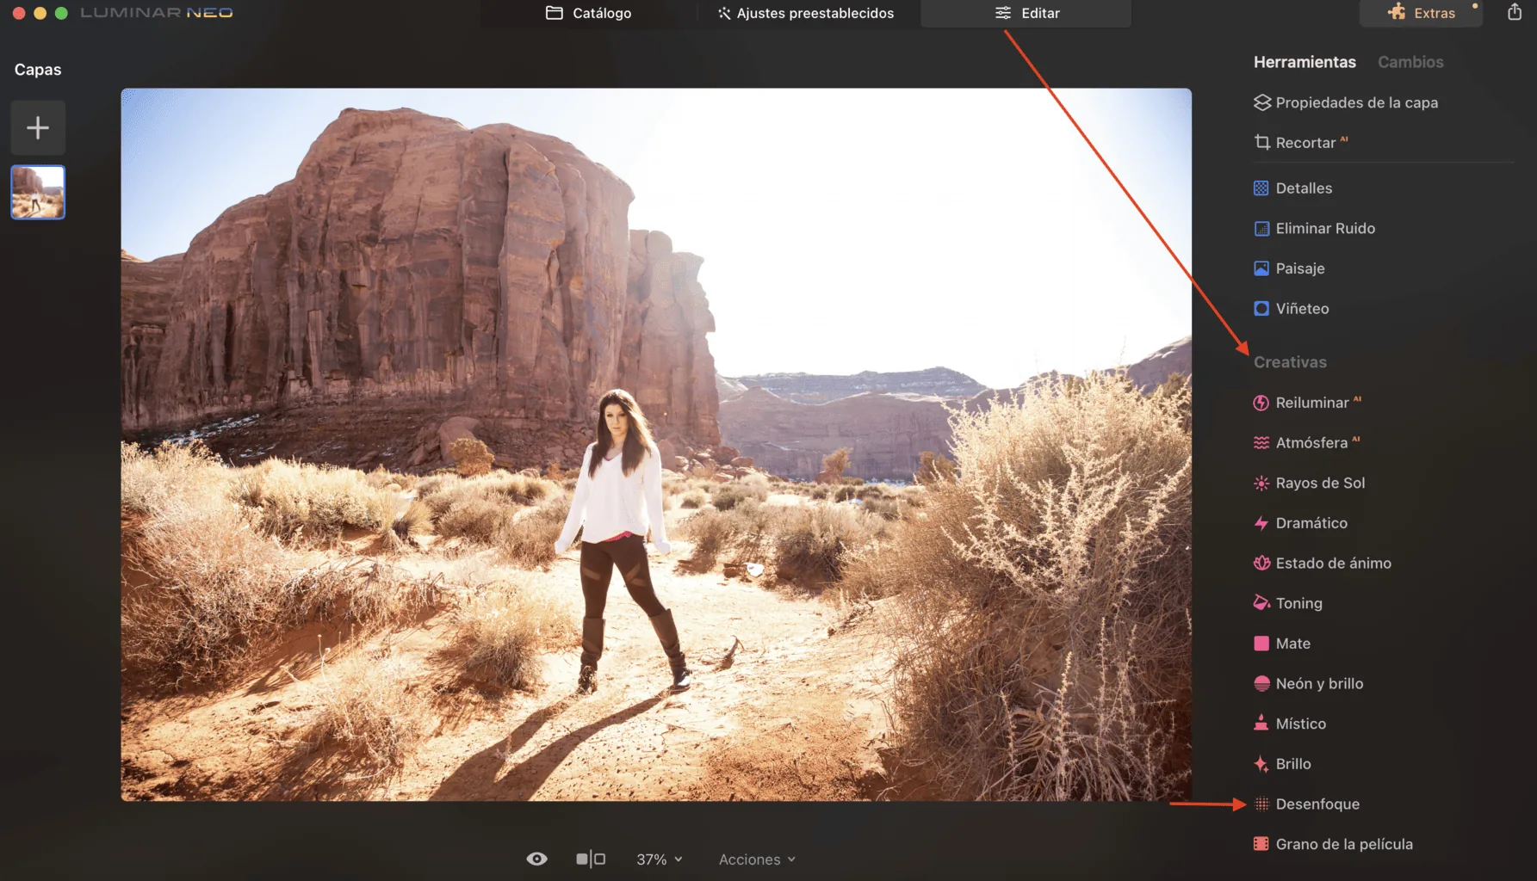Screen dimensions: 1537x881
Task: Switch to the Catálogo tab
Action: [x=589, y=13]
